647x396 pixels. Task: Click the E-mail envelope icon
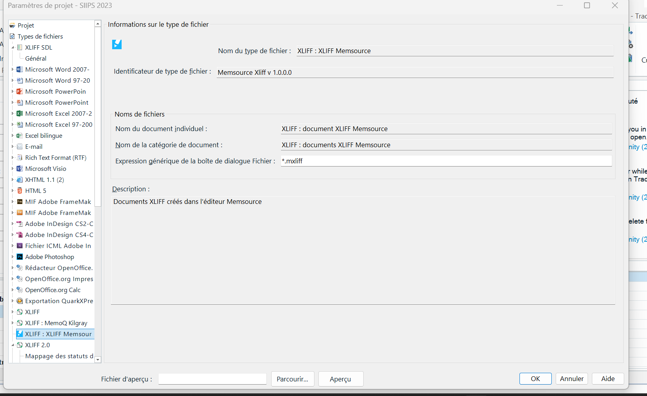tap(20, 146)
